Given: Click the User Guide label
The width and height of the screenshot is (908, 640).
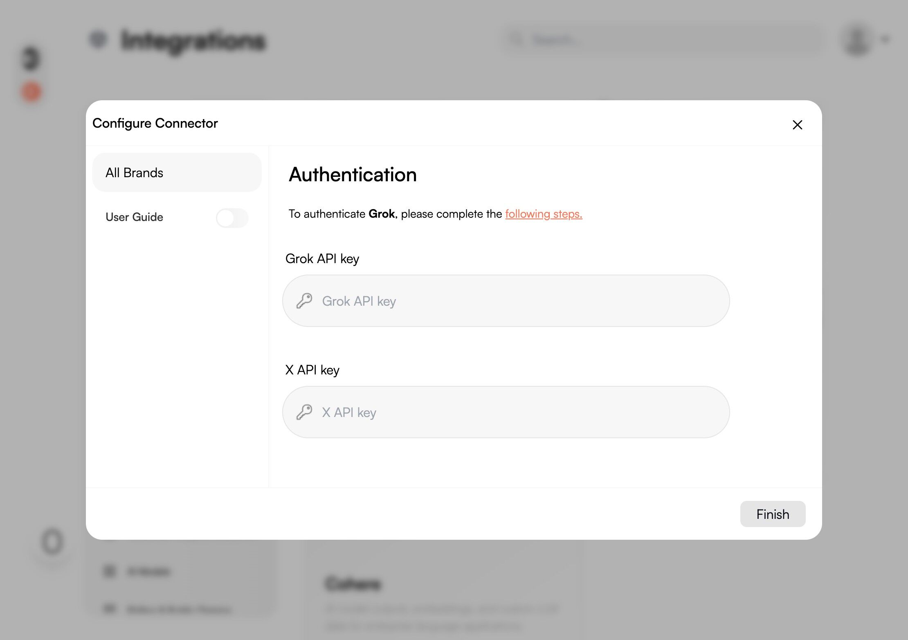Looking at the screenshot, I should click(x=134, y=217).
